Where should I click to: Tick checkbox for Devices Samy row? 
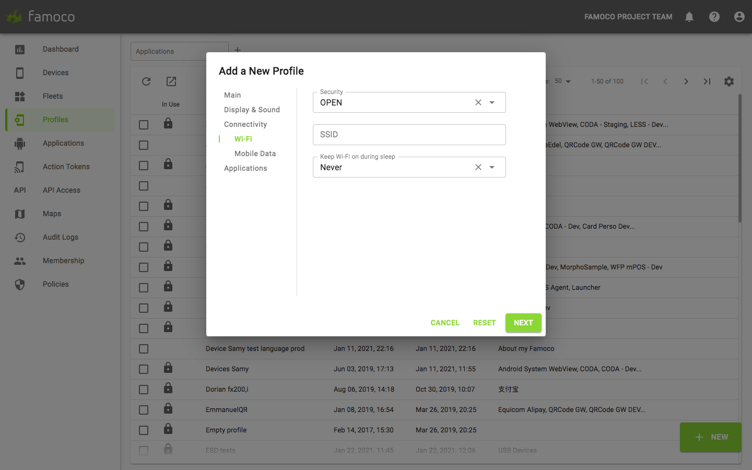click(144, 369)
